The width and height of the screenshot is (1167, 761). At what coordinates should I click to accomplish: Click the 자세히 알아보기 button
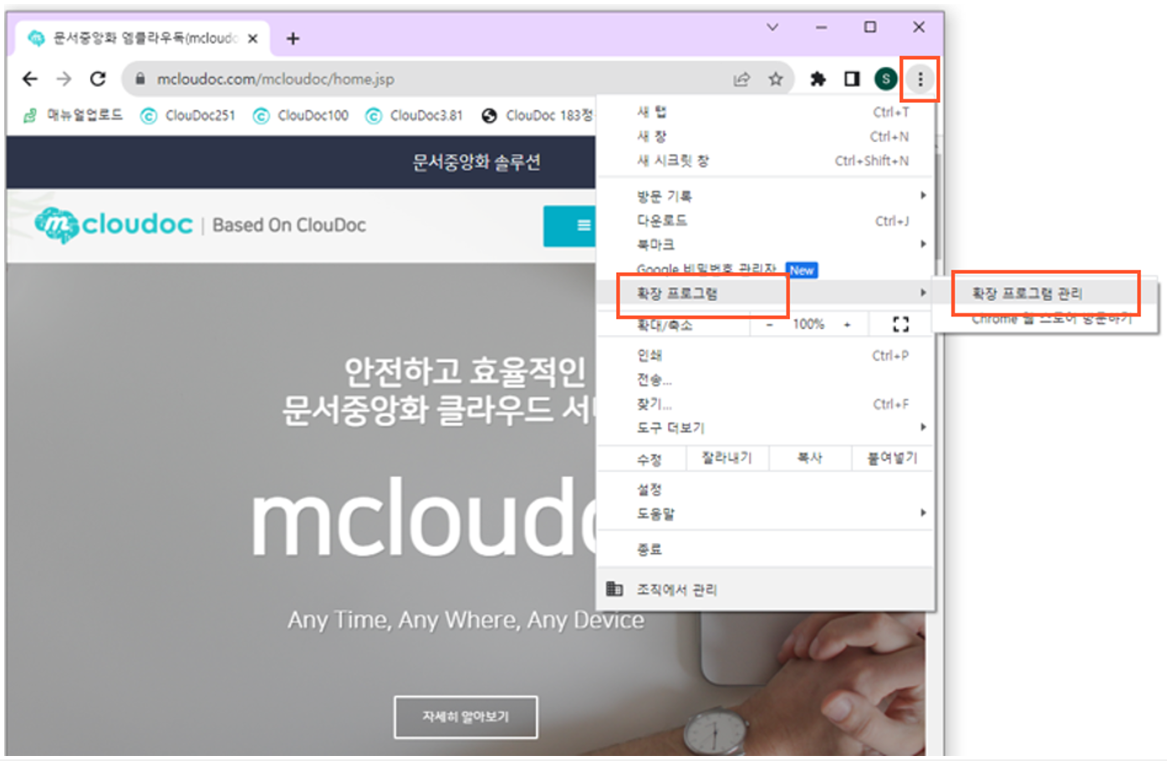466,717
